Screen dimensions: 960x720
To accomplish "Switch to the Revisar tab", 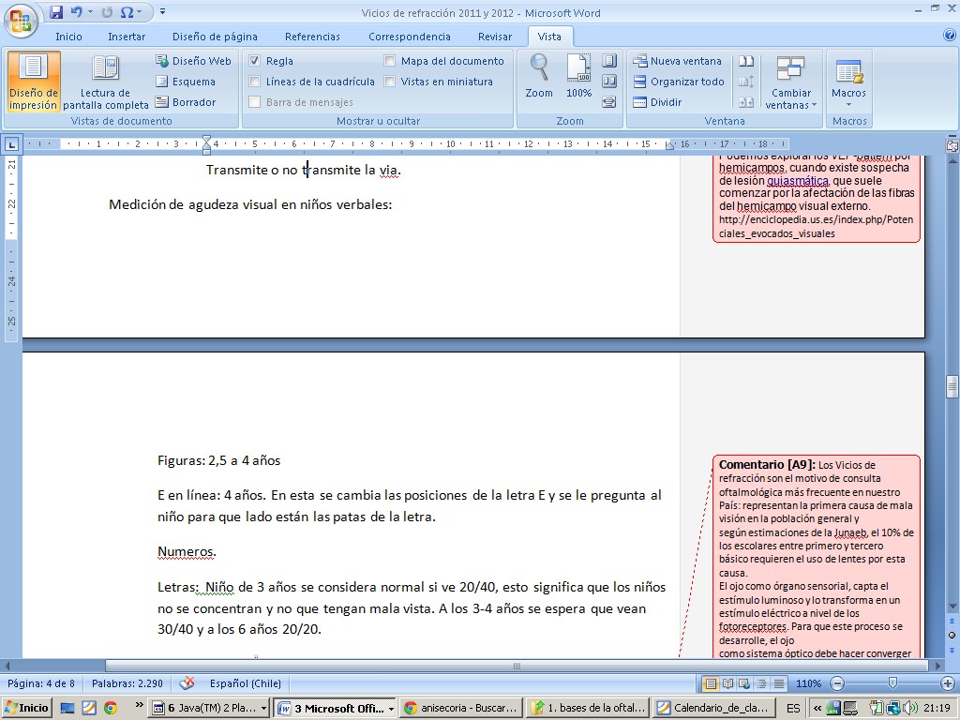I will (x=494, y=37).
